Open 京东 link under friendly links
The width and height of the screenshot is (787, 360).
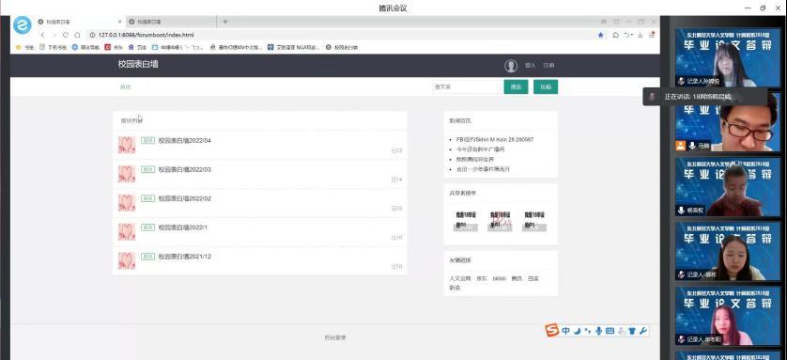click(482, 278)
